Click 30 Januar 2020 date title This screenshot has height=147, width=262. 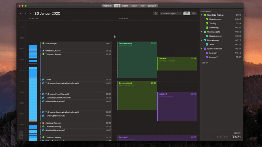pyautogui.click(x=47, y=14)
